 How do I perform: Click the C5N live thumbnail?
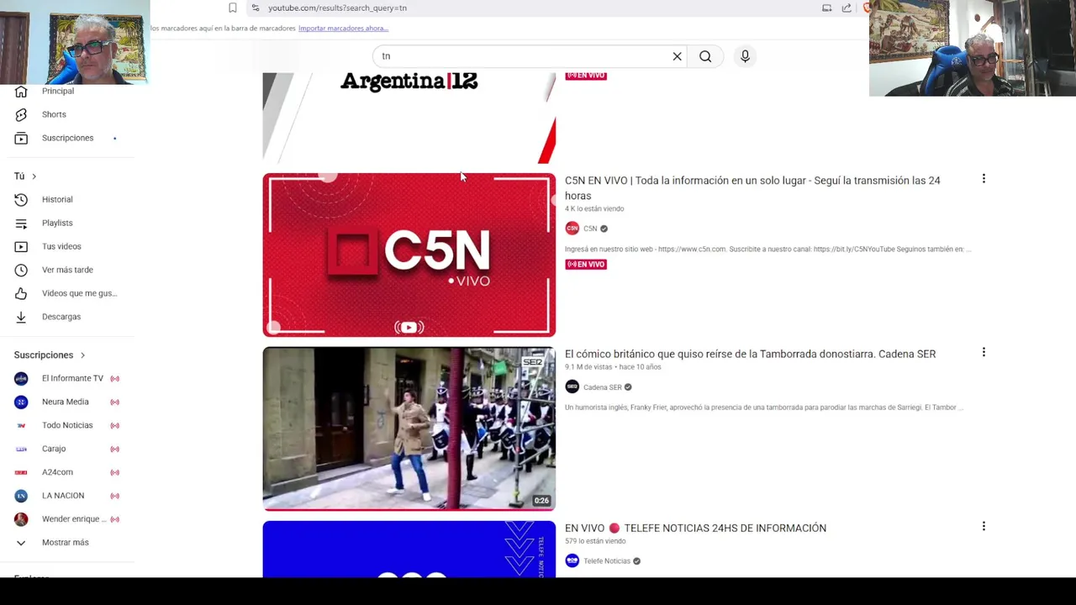click(x=409, y=255)
